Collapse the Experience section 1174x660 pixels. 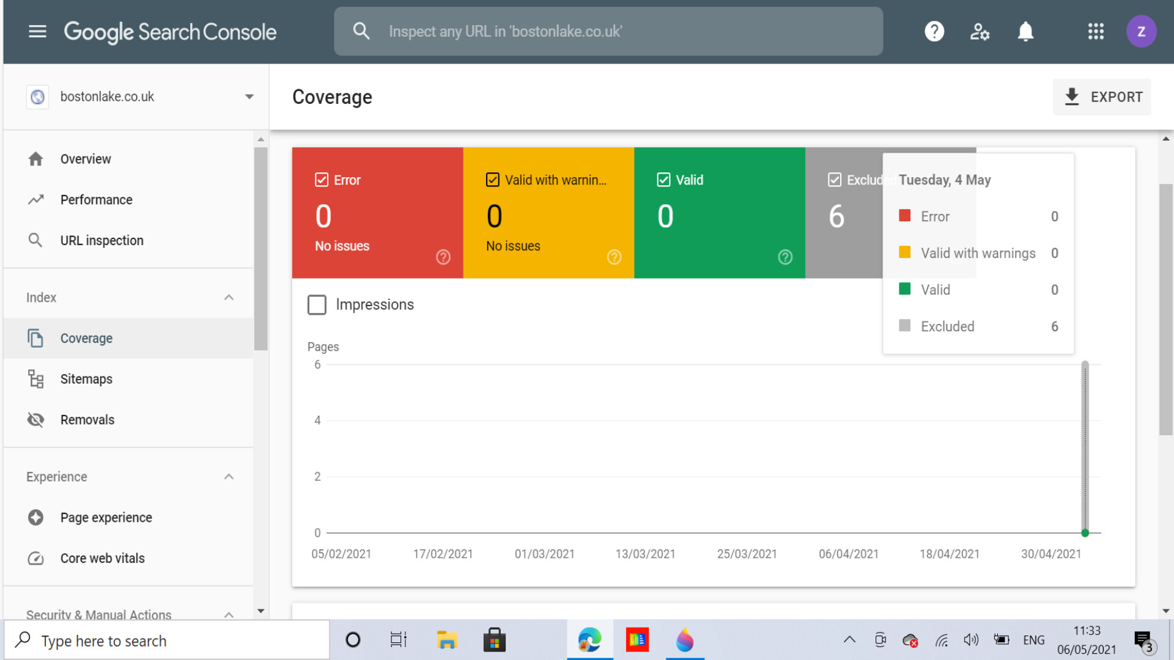click(x=229, y=477)
